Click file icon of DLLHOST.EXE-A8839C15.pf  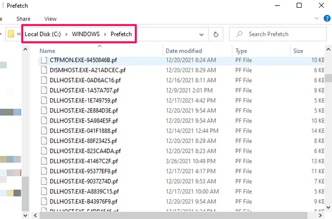[x=44, y=191]
